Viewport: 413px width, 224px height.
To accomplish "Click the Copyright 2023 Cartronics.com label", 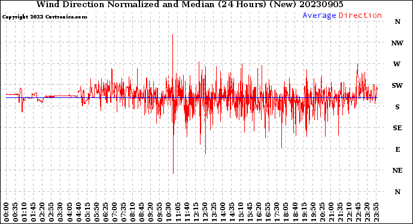I will [44, 17].
